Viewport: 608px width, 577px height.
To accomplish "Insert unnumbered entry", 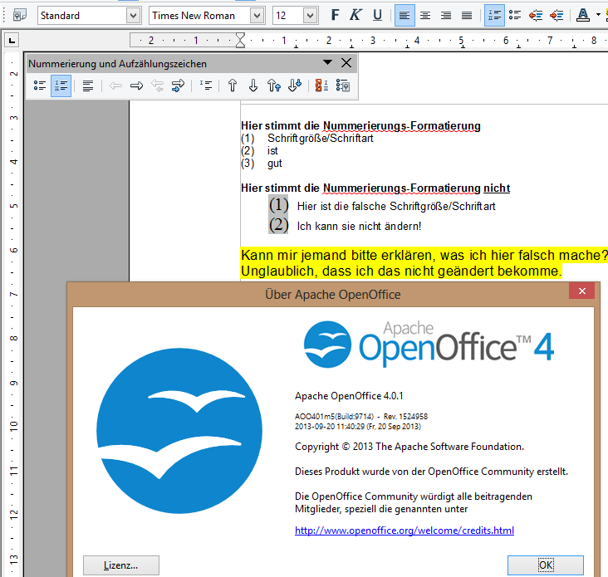I will (x=205, y=86).
